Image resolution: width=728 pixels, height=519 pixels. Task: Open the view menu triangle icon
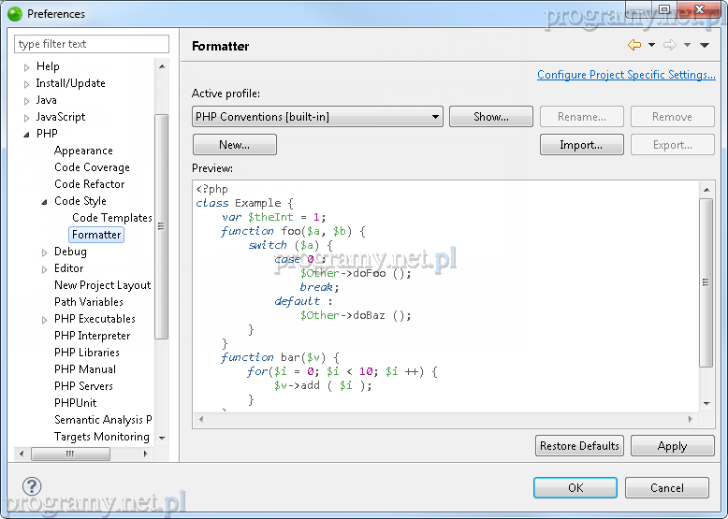705,45
